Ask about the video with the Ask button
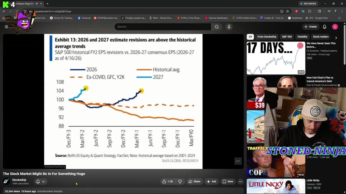Viewport: 346px width, 194px height. [211, 182]
